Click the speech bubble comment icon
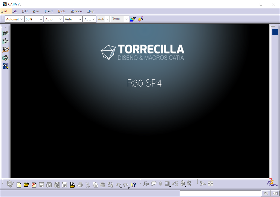This screenshot has width=280, height=197. coord(153,183)
